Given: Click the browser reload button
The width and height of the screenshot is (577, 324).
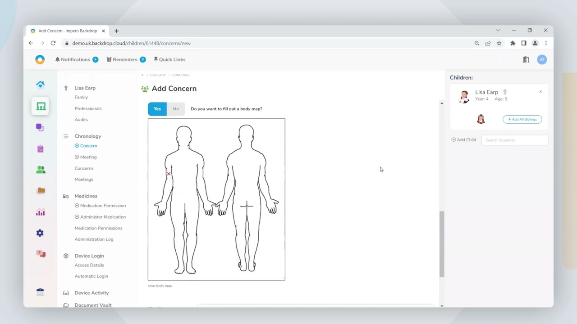Looking at the screenshot, I should point(53,43).
